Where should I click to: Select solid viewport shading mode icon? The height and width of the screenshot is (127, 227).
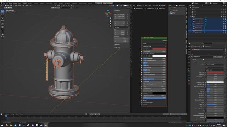click(125, 6)
